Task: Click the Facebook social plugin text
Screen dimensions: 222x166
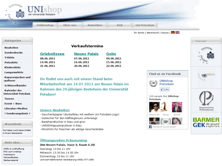Action: 164,127
